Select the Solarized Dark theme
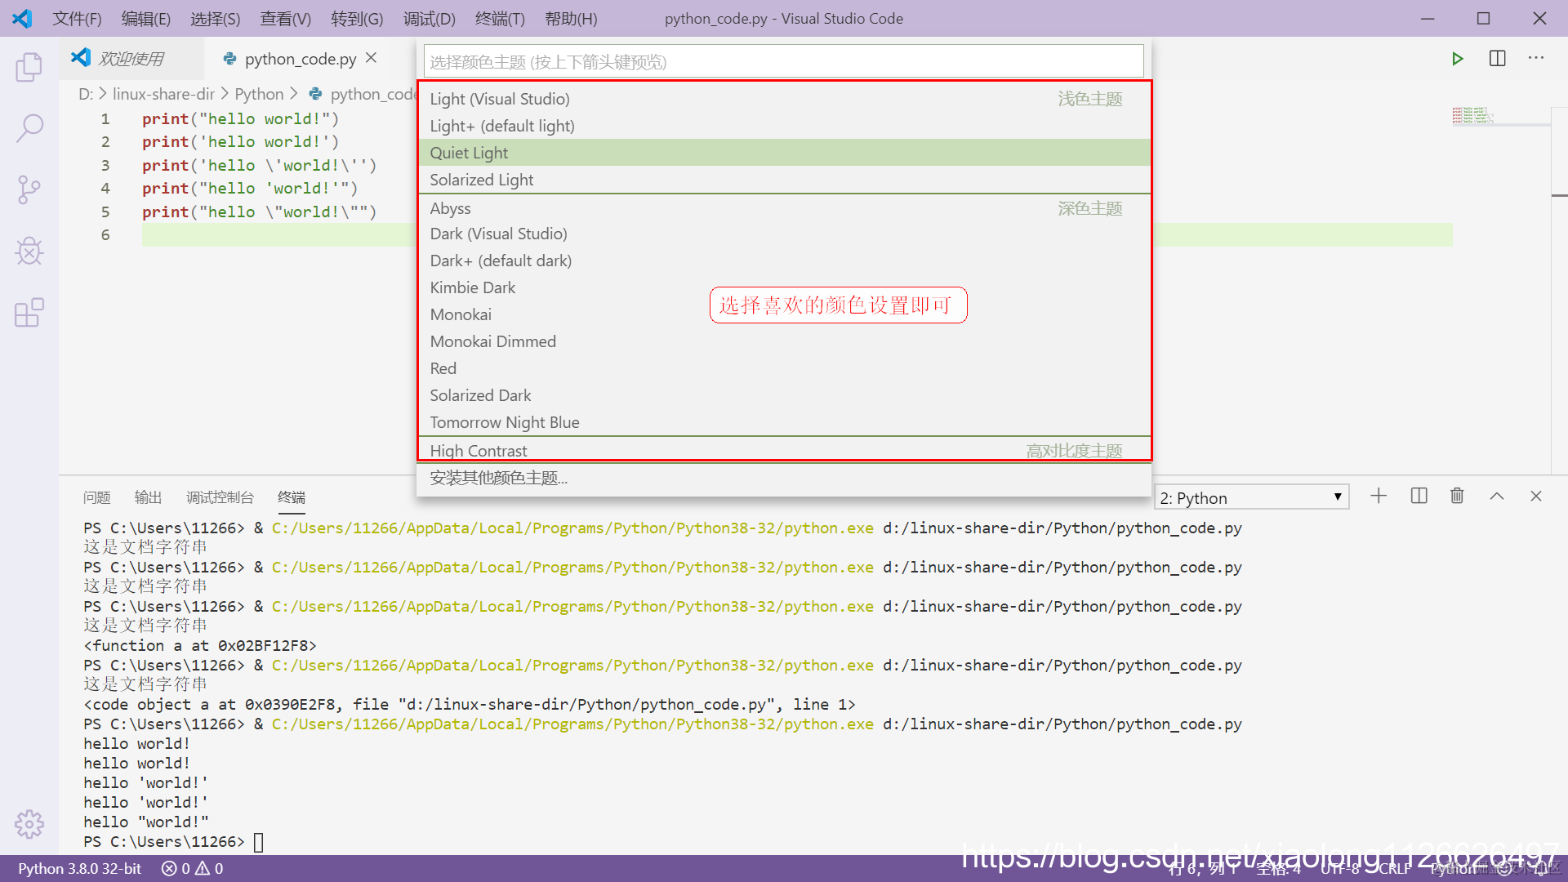Viewport: 1568px width, 882px height. point(783,395)
